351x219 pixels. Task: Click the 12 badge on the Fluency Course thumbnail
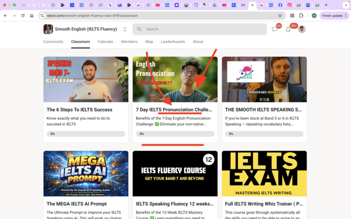(209, 160)
